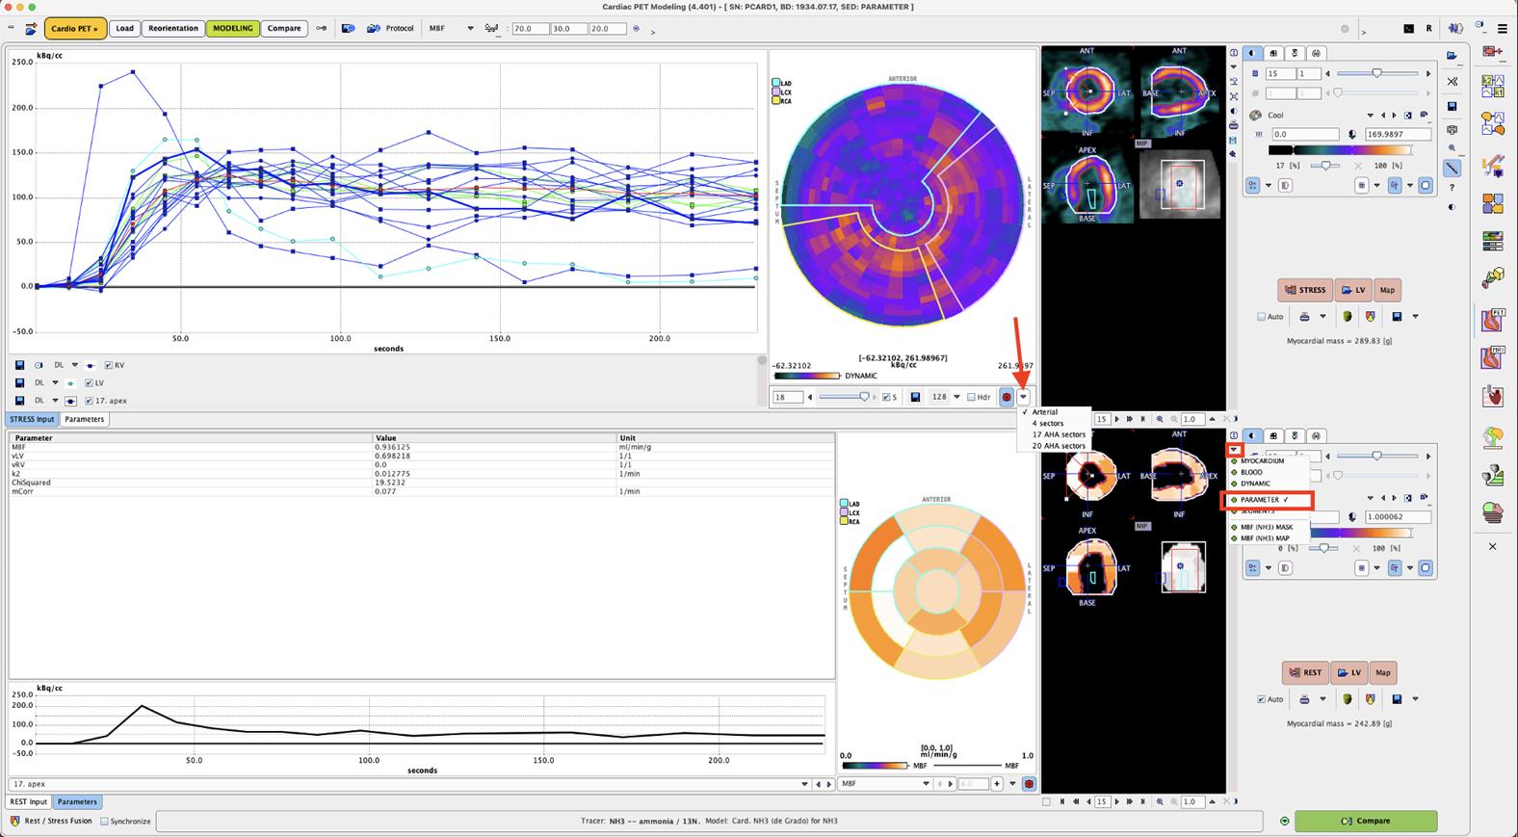Select the REST Input tab
Screen dimensions: 1518x837
(x=29, y=801)
